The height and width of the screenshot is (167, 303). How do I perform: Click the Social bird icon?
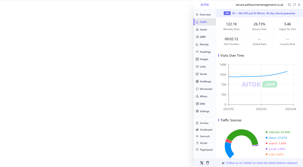(197, 74)
